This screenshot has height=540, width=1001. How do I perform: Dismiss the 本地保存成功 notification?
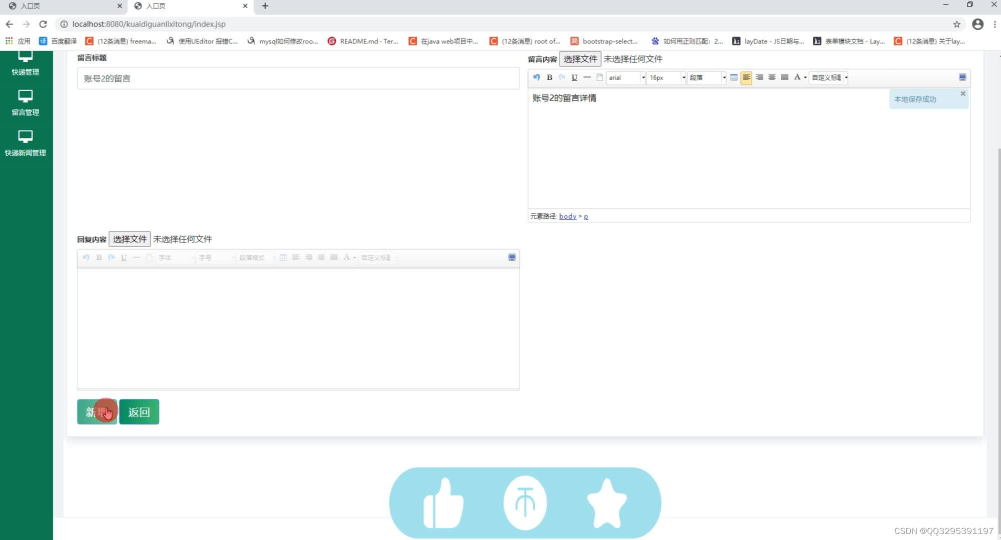(x=963, y=93)
